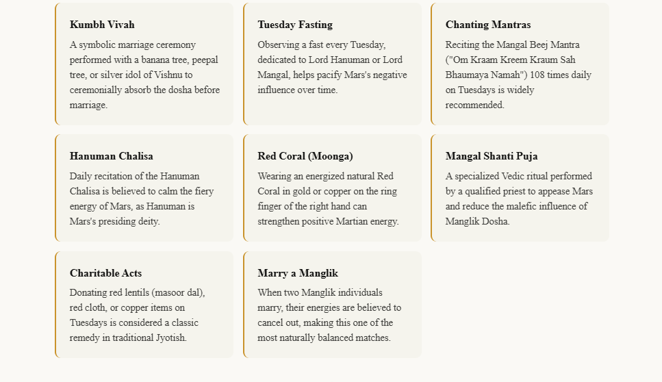Click the Mangal Beej Mantra description text
The image size is (662, 382).
[518, 75]
